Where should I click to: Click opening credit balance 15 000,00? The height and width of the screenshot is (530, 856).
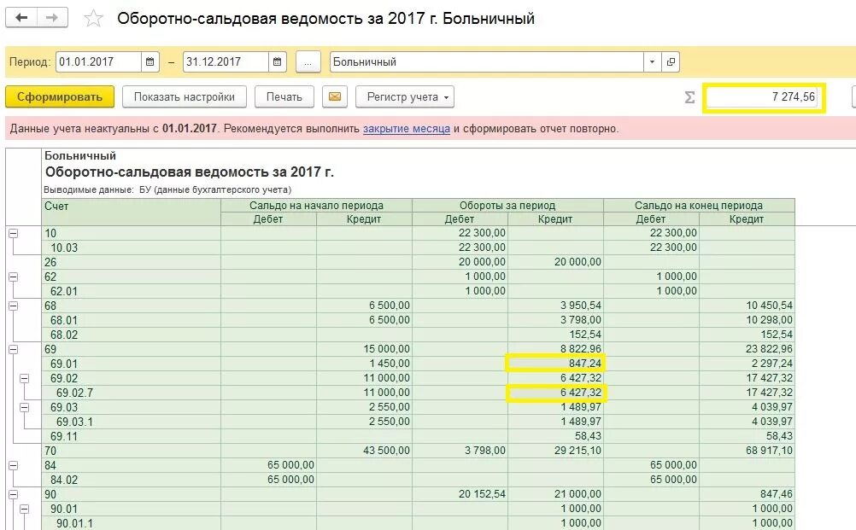364,349
